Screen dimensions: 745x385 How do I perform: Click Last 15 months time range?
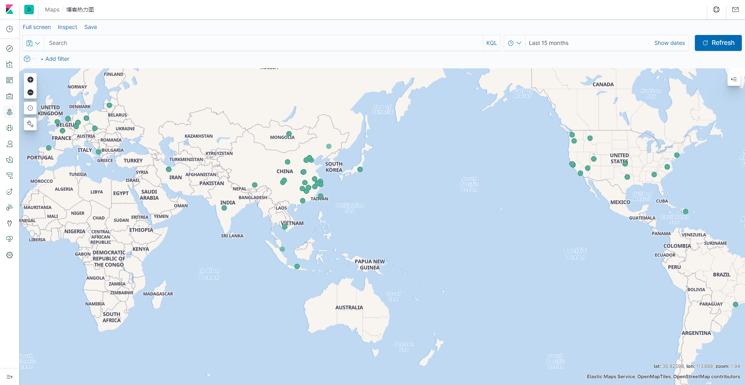click(x=548, y=43)
